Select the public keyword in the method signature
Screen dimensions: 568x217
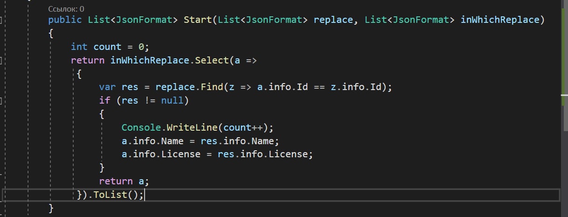click(x=65, y=20)
